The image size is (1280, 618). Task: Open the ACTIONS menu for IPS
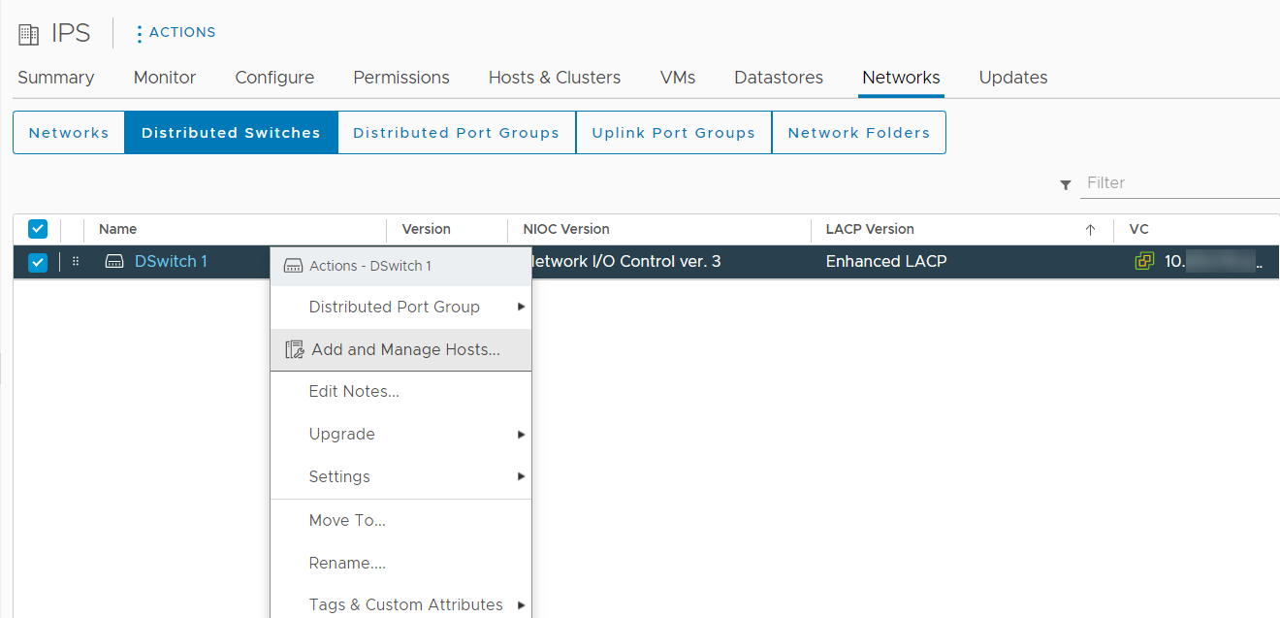coord(176,33)
